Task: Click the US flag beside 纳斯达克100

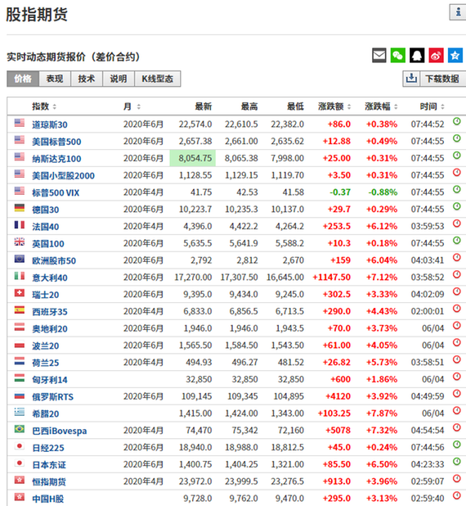Action: point(20,157)
